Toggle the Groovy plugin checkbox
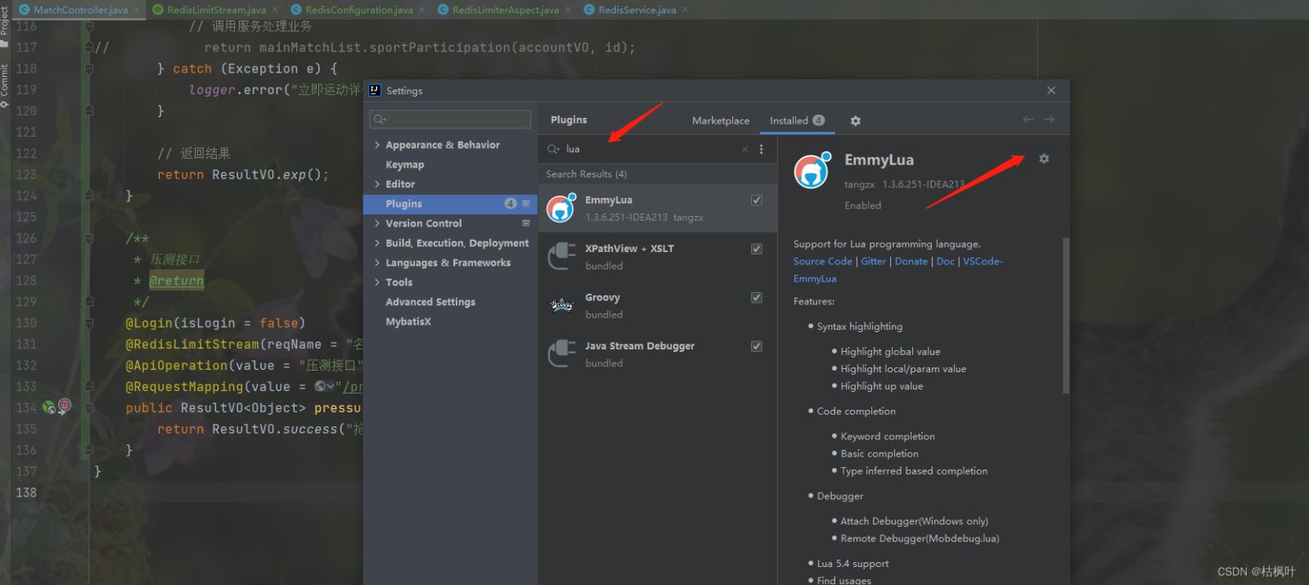This screenshot has height=585, width=1309. 757,298
